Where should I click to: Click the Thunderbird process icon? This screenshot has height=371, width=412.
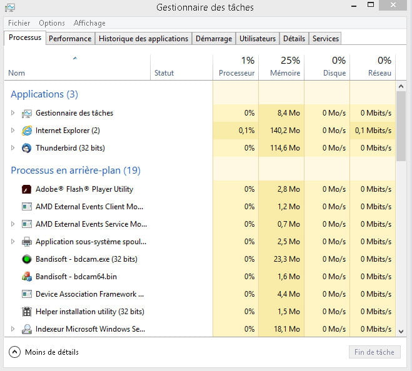[x=26, y=148]
